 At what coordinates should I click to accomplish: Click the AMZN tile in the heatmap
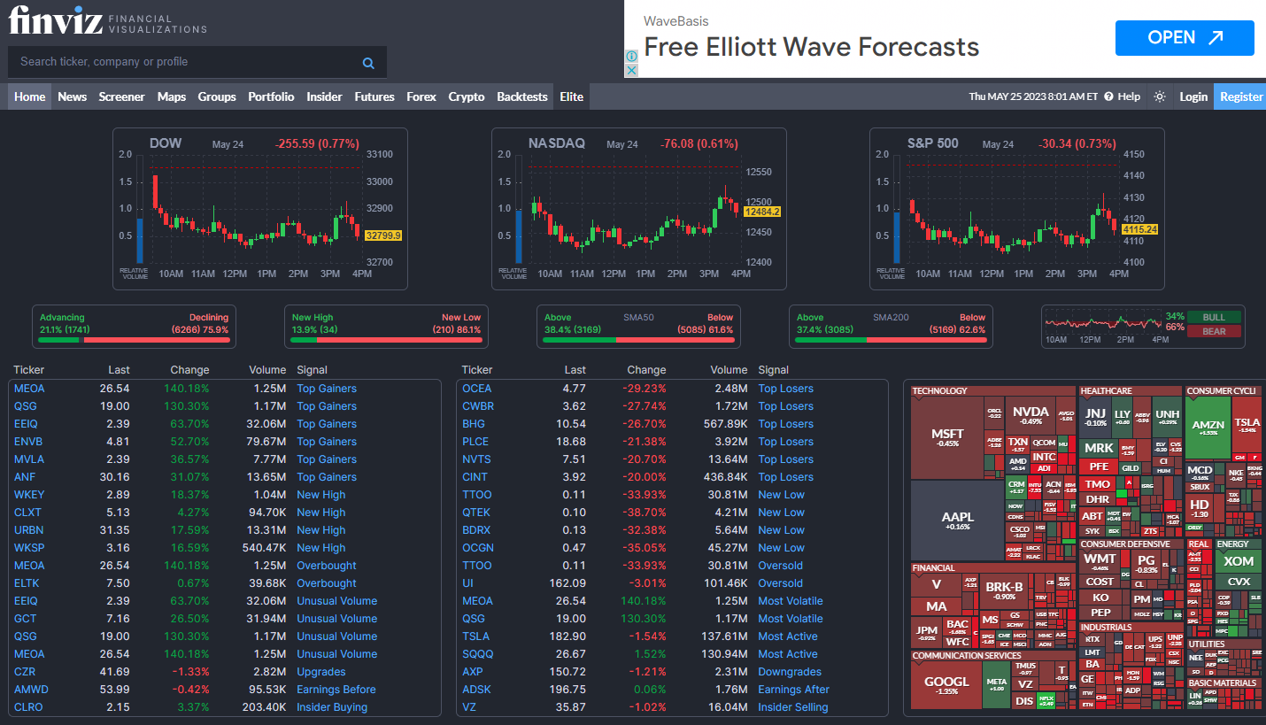[x=1208, y=428]
